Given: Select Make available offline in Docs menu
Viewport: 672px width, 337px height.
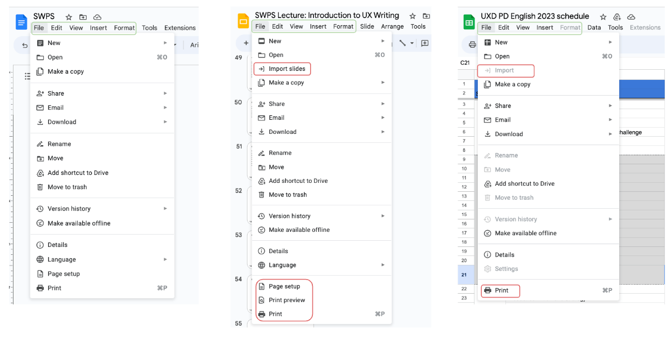Looking at the screenshot, I should click(102, 223).
